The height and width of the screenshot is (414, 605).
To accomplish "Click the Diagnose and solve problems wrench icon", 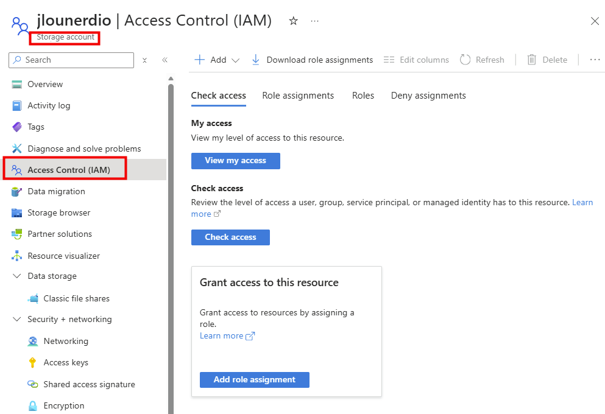I will [x=16, y=149].
